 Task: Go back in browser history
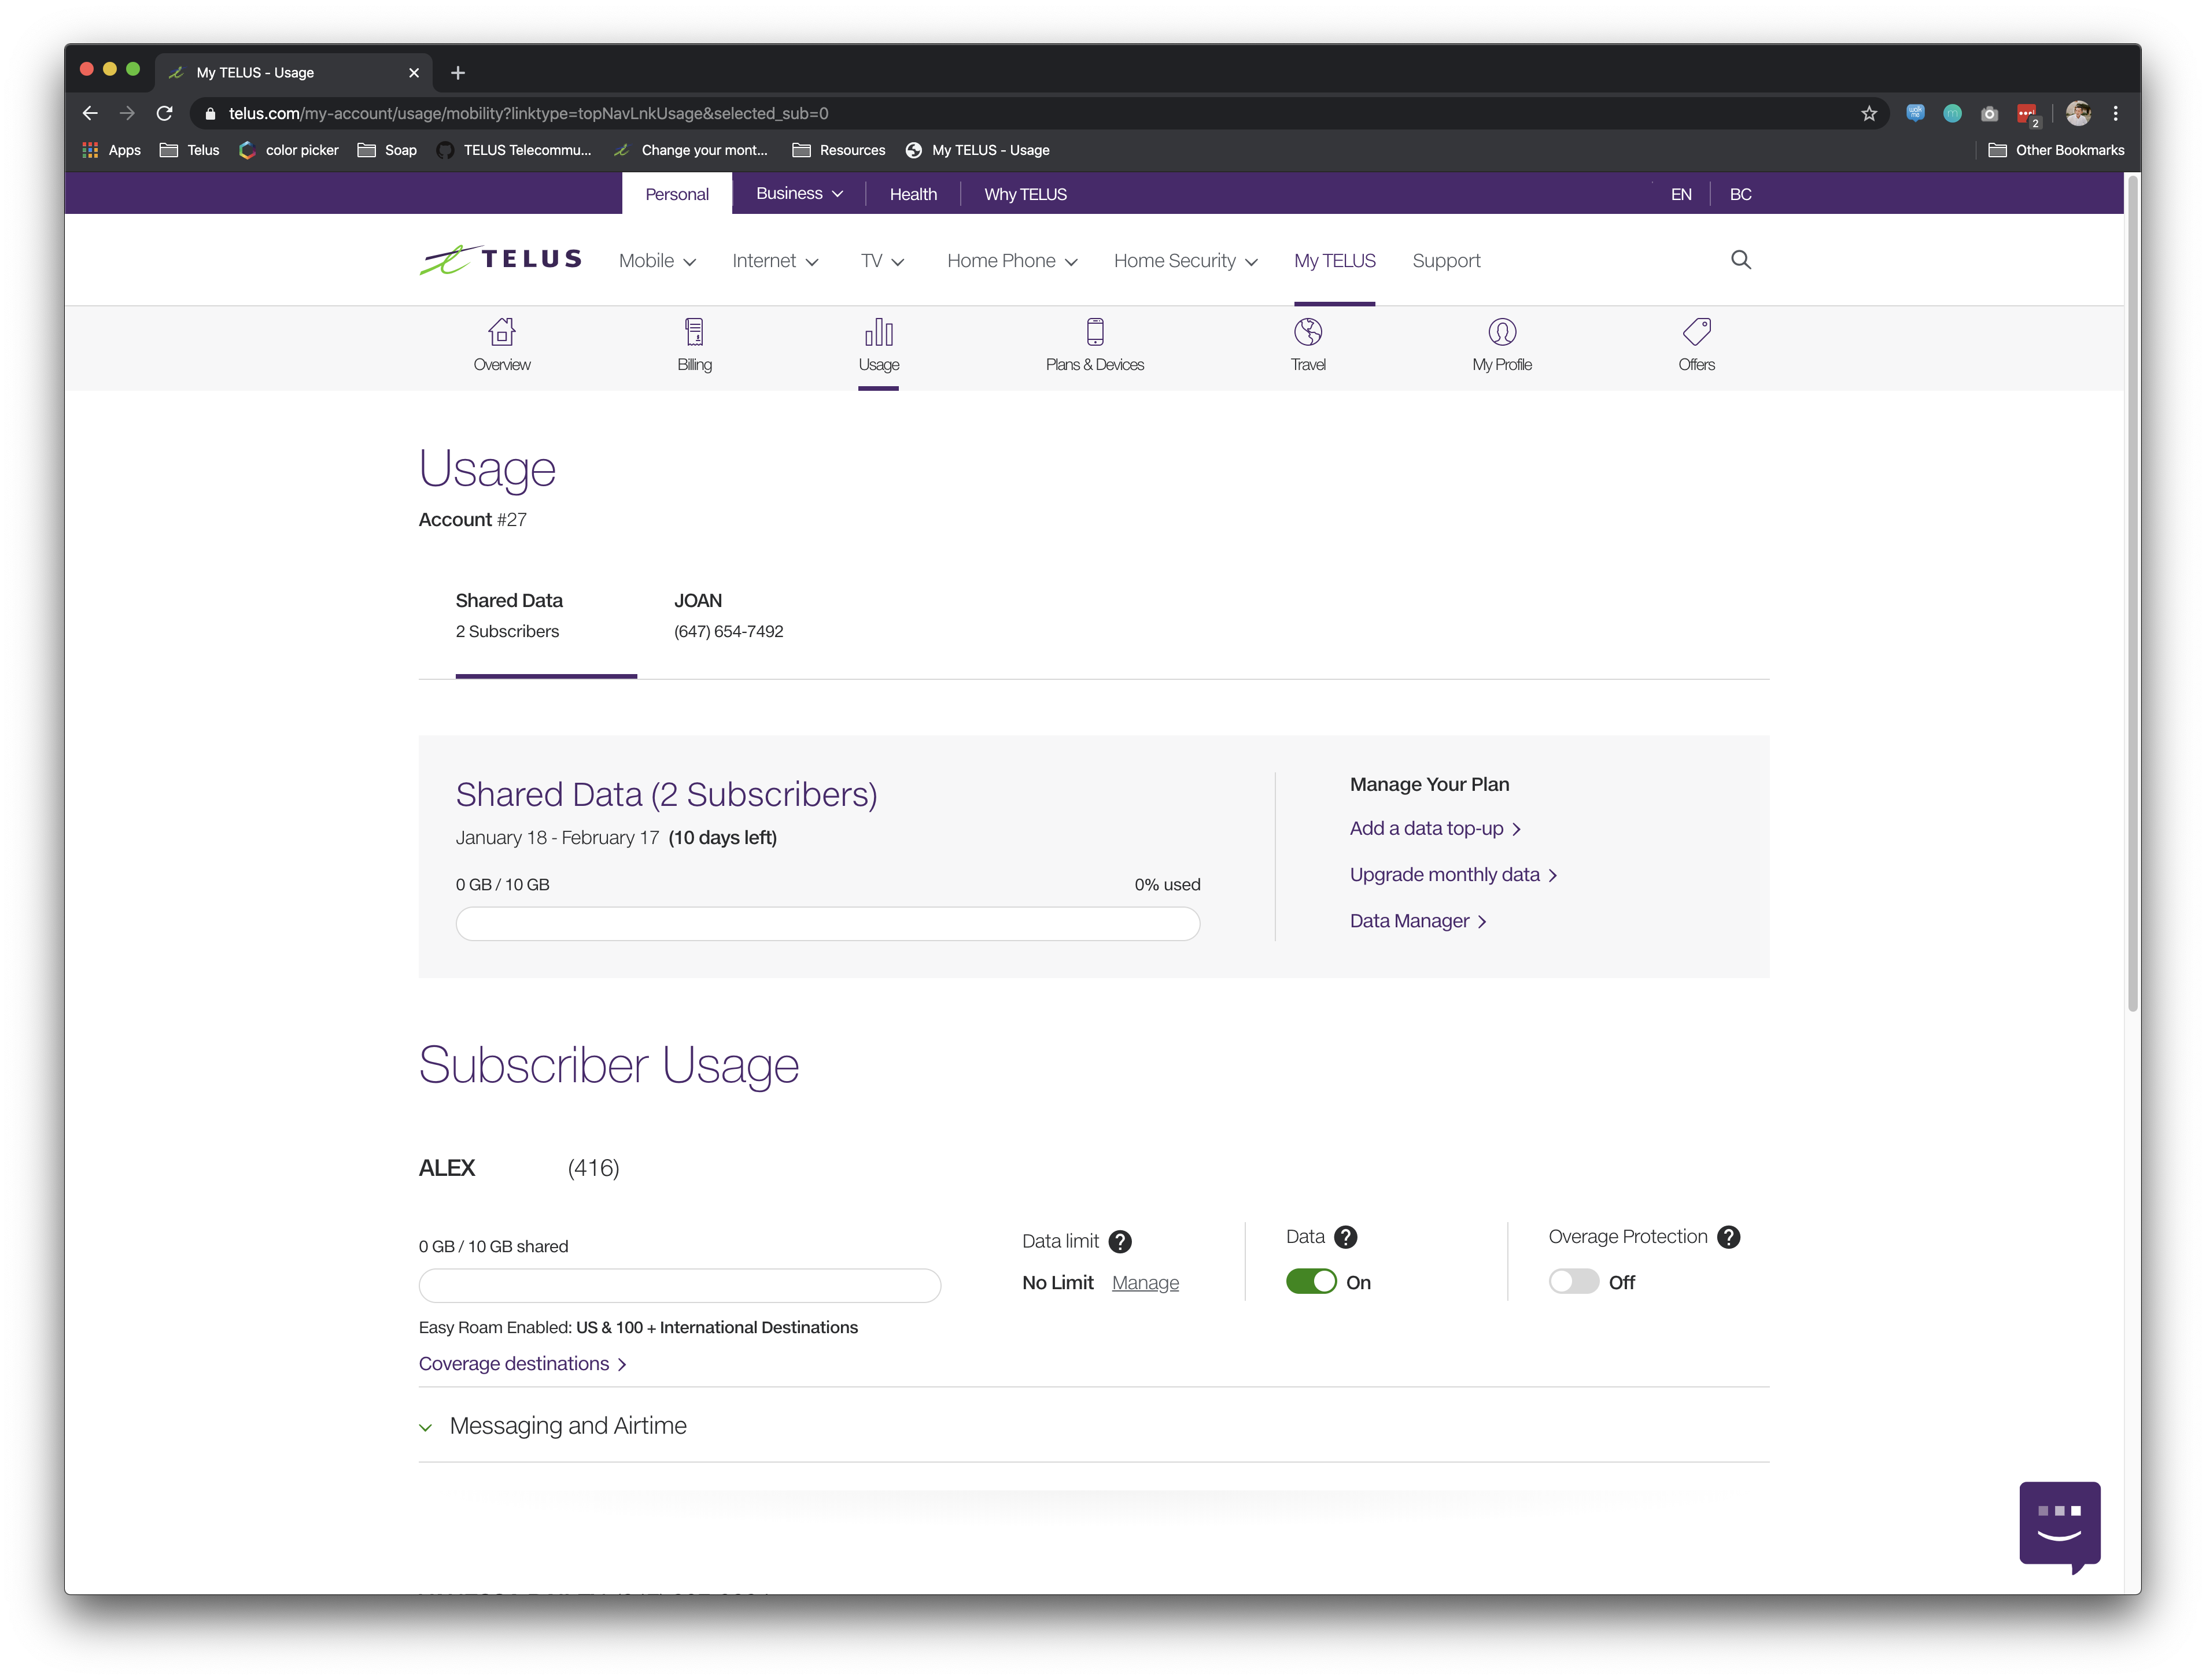[x=90, y=113]
